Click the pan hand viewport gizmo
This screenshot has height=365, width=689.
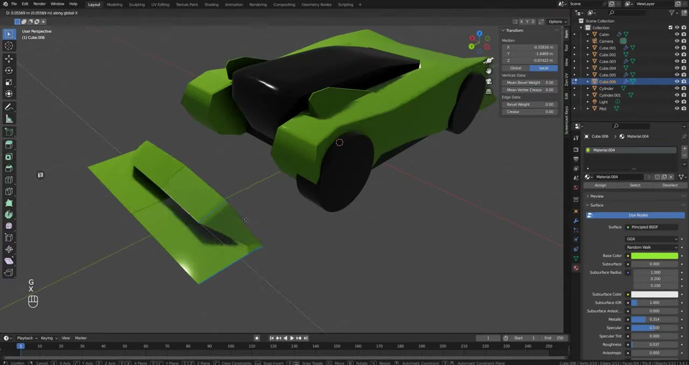[489, 71]
